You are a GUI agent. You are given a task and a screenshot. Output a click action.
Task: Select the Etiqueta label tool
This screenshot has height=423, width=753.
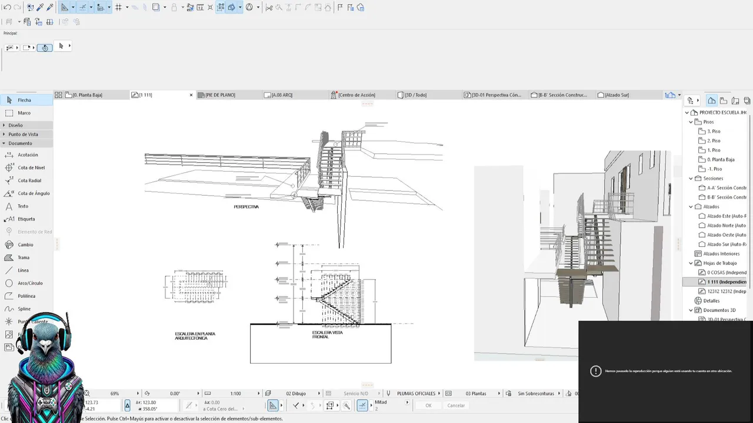26,219
